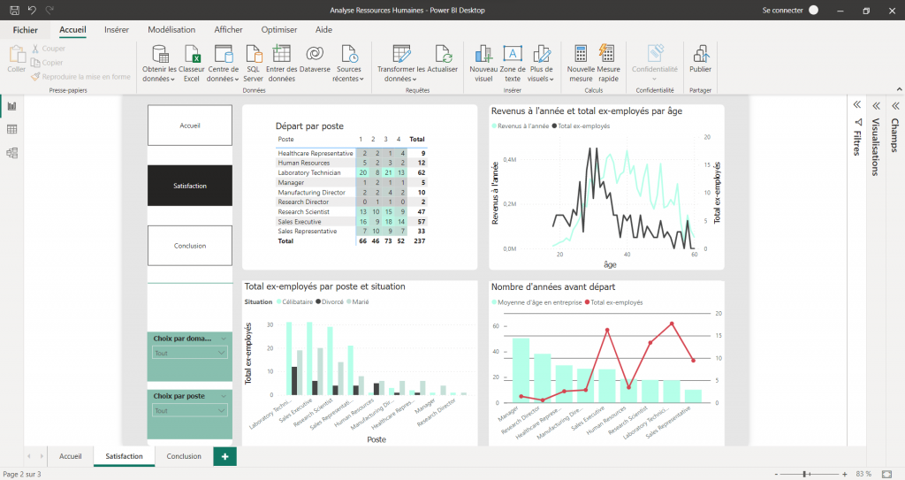
Task: Expand the Visualisations pane
Action: pos(876,106)
